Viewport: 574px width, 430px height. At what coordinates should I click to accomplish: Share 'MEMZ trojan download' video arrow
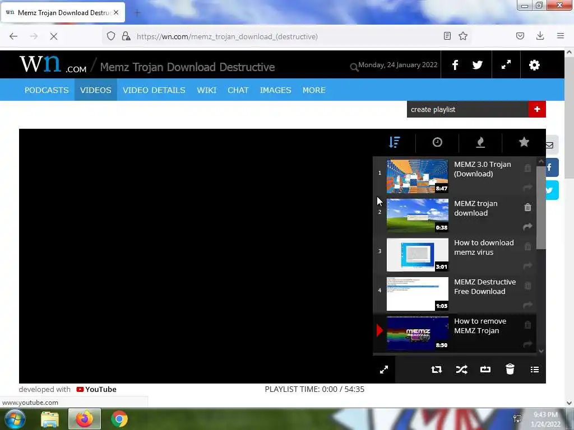click(x=527, y=227)
